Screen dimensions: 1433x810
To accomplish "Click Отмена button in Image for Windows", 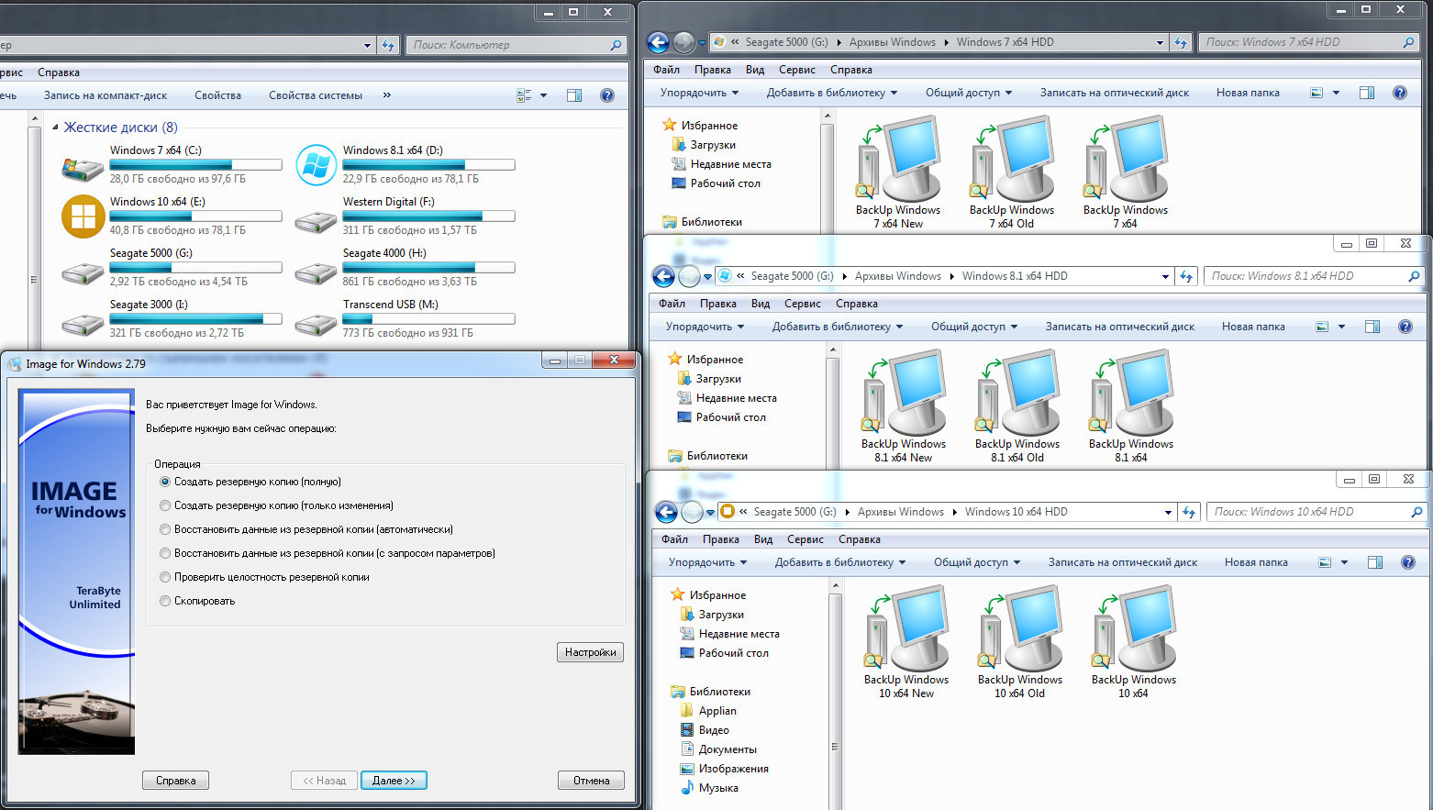I will [x=592, y=781].
